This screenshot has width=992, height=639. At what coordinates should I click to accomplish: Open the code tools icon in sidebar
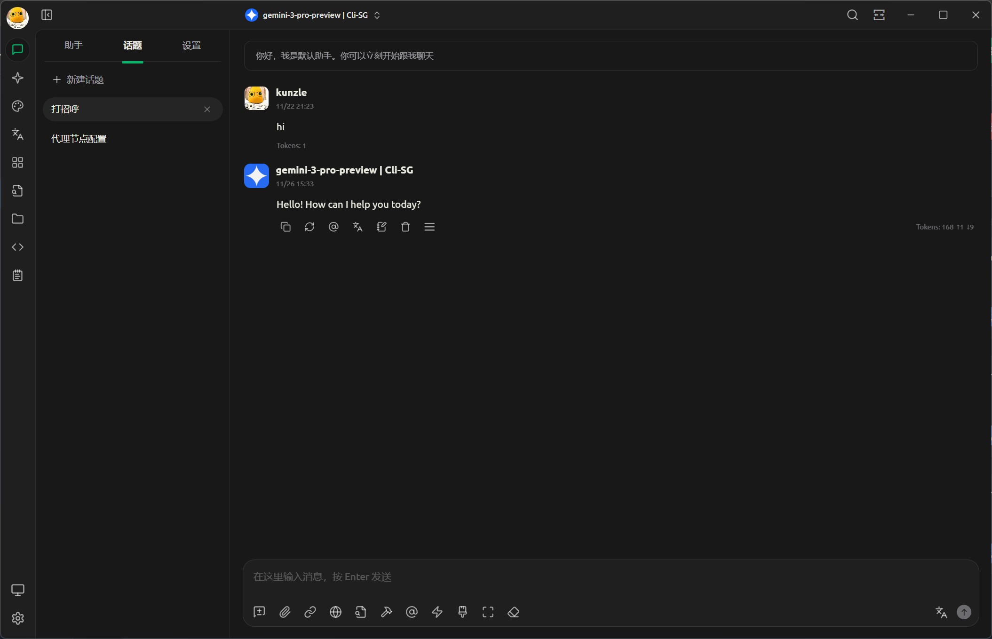click(x=17, y=247)
